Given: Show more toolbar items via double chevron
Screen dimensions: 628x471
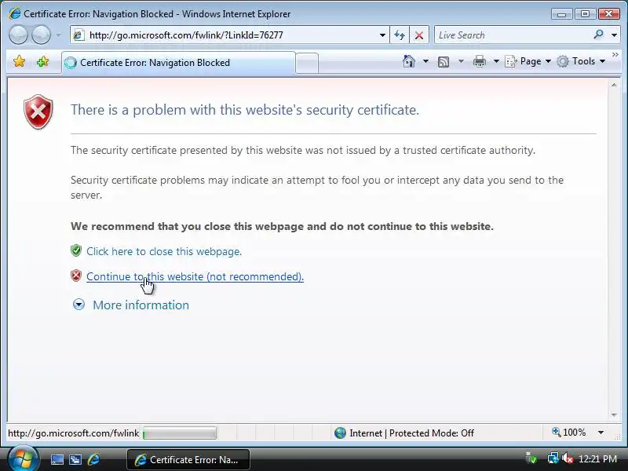Looking at the screenshot, I should click(x=615, y=54).
